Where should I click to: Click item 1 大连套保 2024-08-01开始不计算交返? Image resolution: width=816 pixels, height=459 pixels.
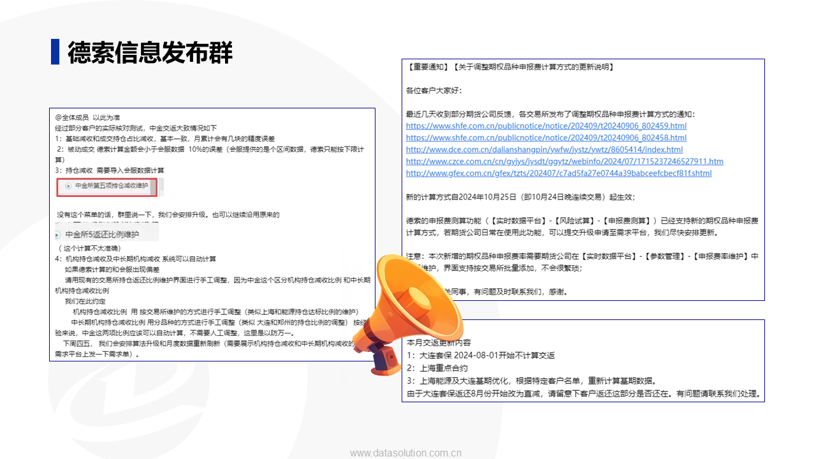481,356
